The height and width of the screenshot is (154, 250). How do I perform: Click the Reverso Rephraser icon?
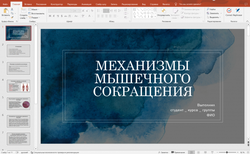click(237, 11)
